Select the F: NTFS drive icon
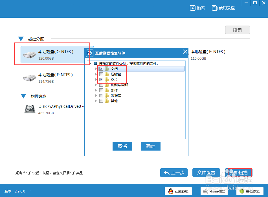This screenshot has height=197, width=268. pos(30,78)
